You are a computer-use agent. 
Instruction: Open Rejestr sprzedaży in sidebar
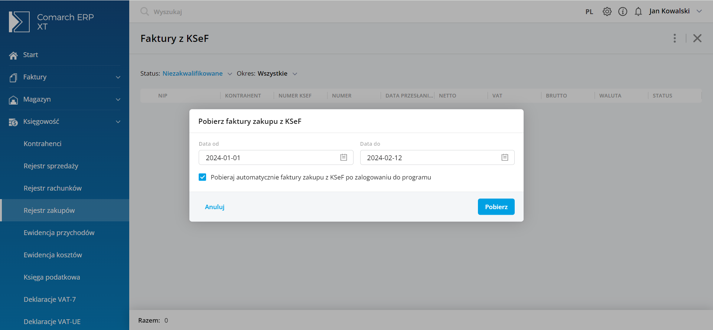[51, 166]
